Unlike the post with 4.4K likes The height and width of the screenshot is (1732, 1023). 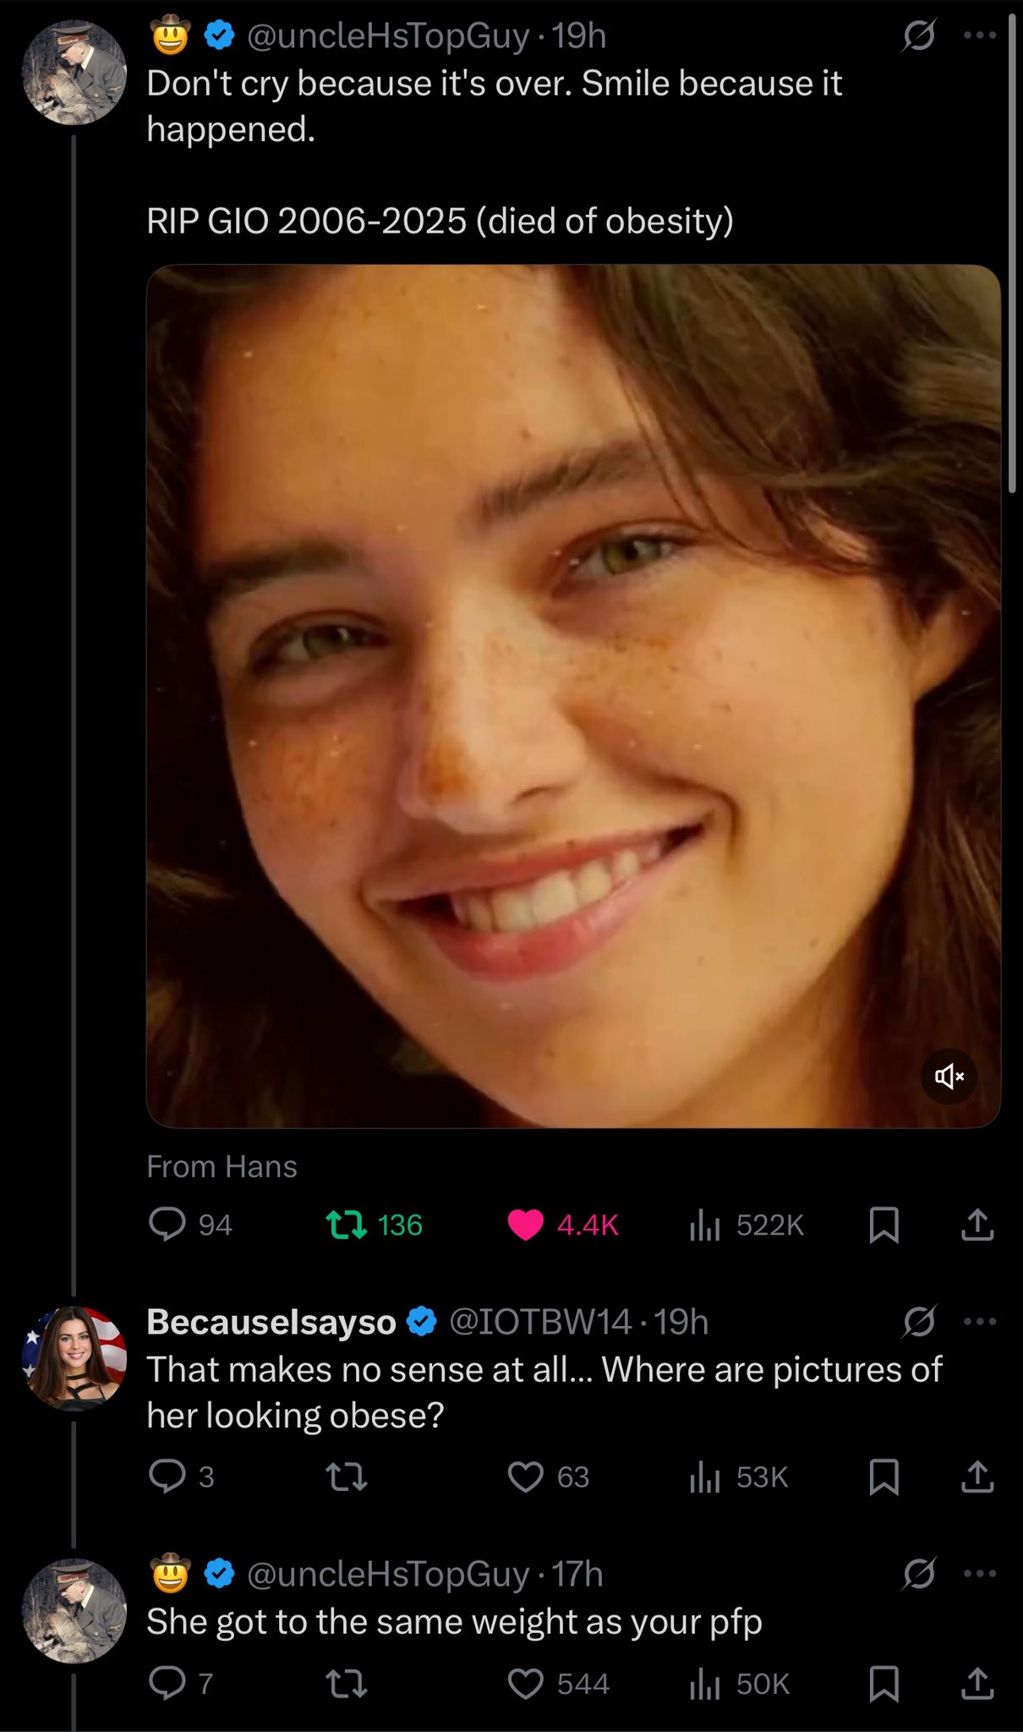[x=525, y=1224]
